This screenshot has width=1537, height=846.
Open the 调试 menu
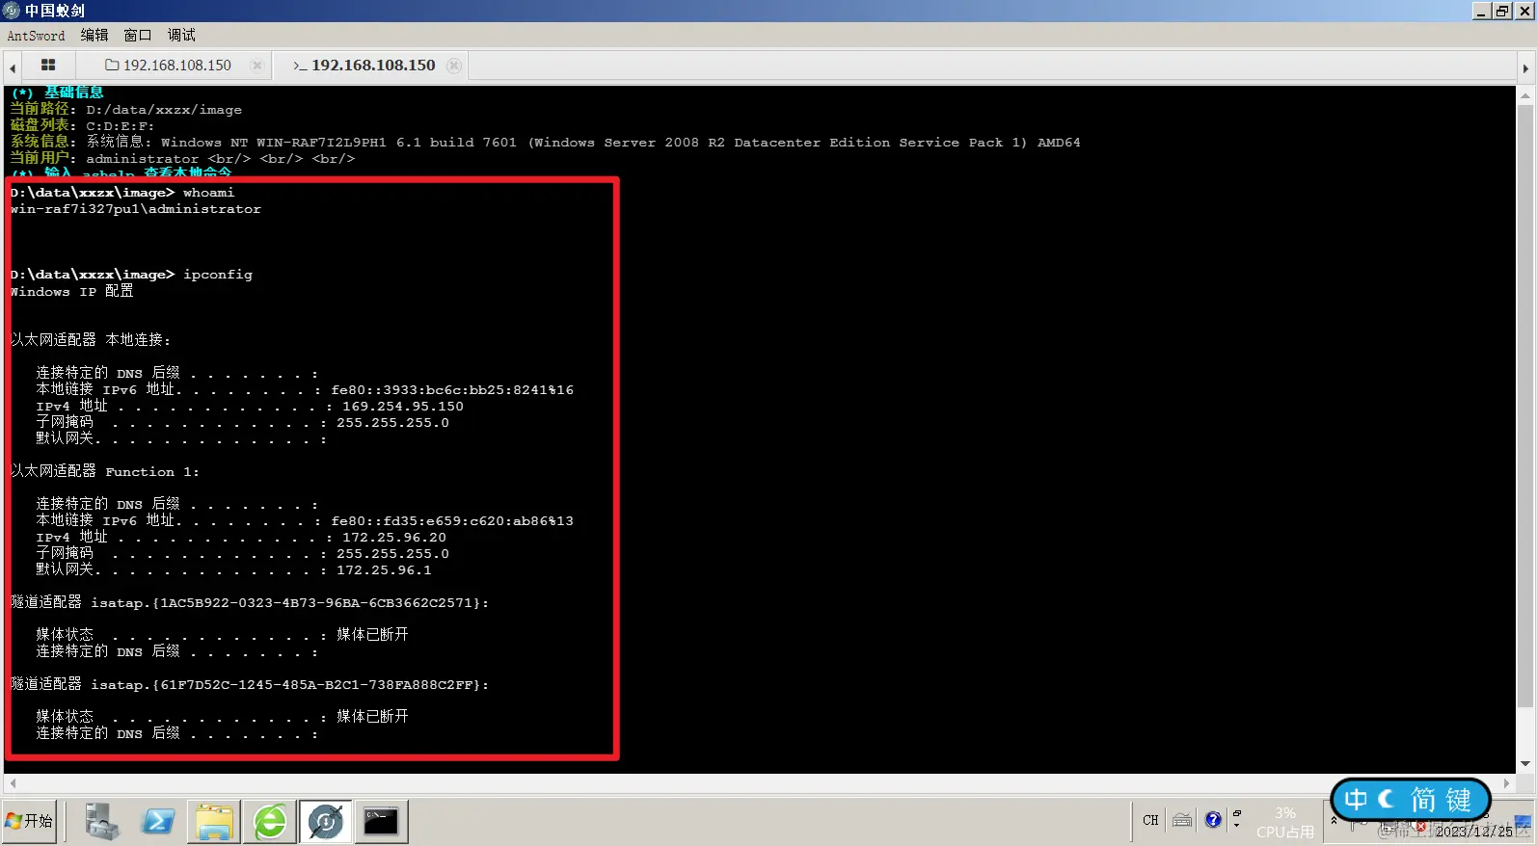point(181,36)
